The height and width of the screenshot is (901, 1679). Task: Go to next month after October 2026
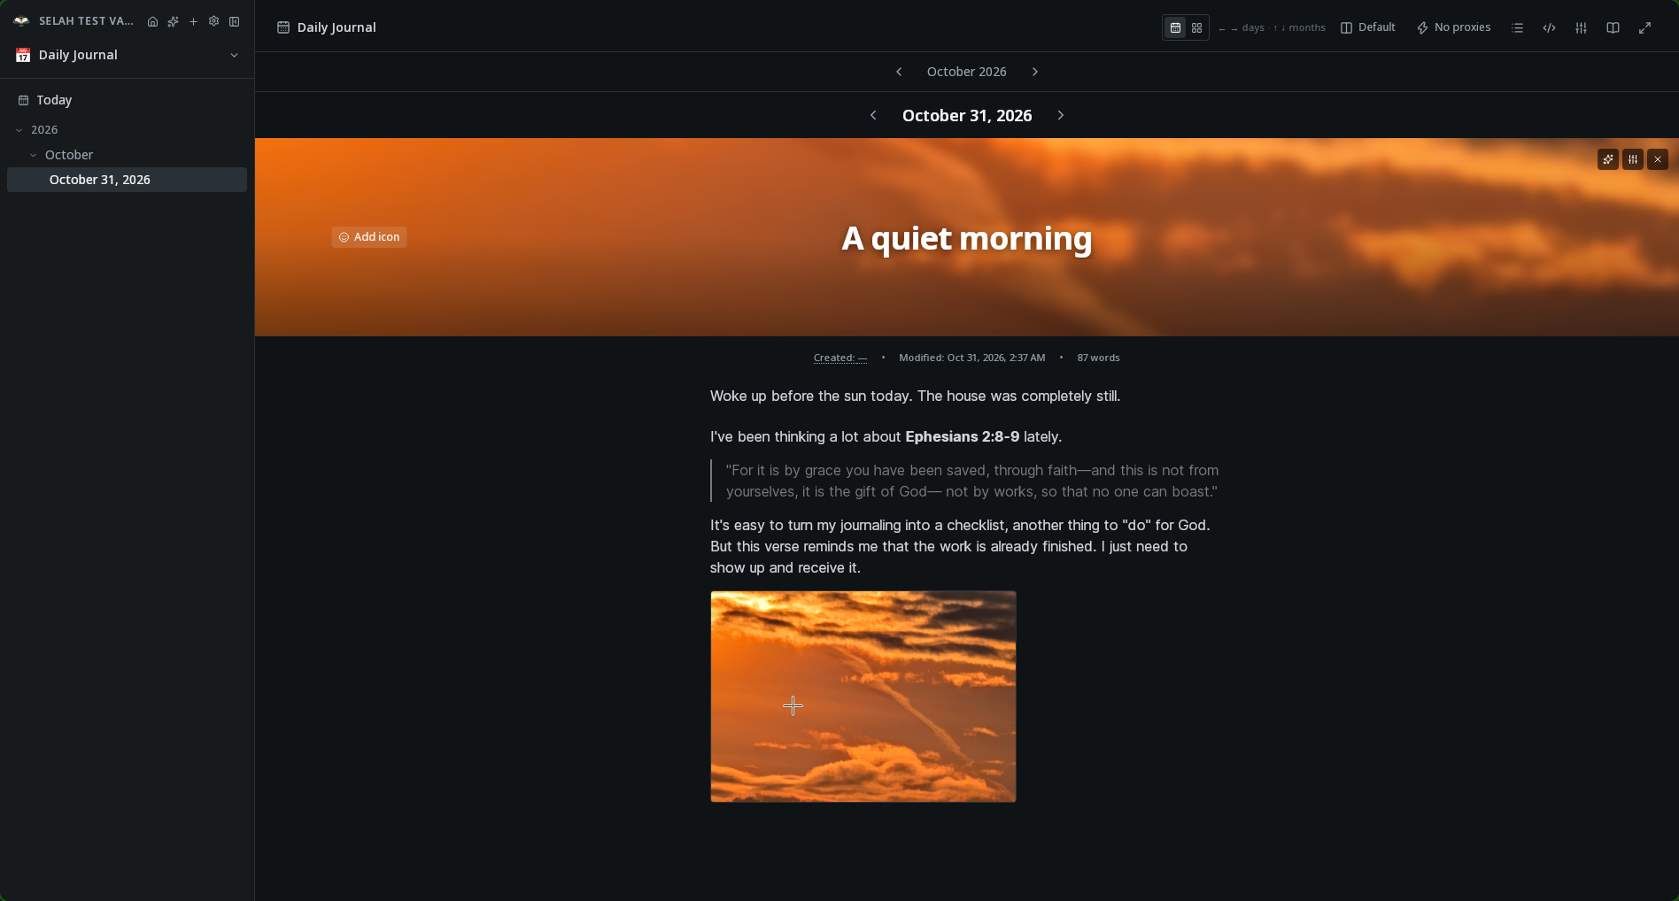pyautogui.click(x=1034, y=72)
